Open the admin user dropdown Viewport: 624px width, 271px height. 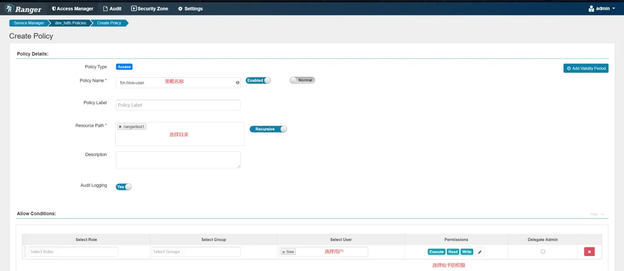coord(602,9)
